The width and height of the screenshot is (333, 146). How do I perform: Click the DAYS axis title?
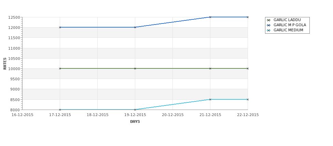click(x=135, y=122)
